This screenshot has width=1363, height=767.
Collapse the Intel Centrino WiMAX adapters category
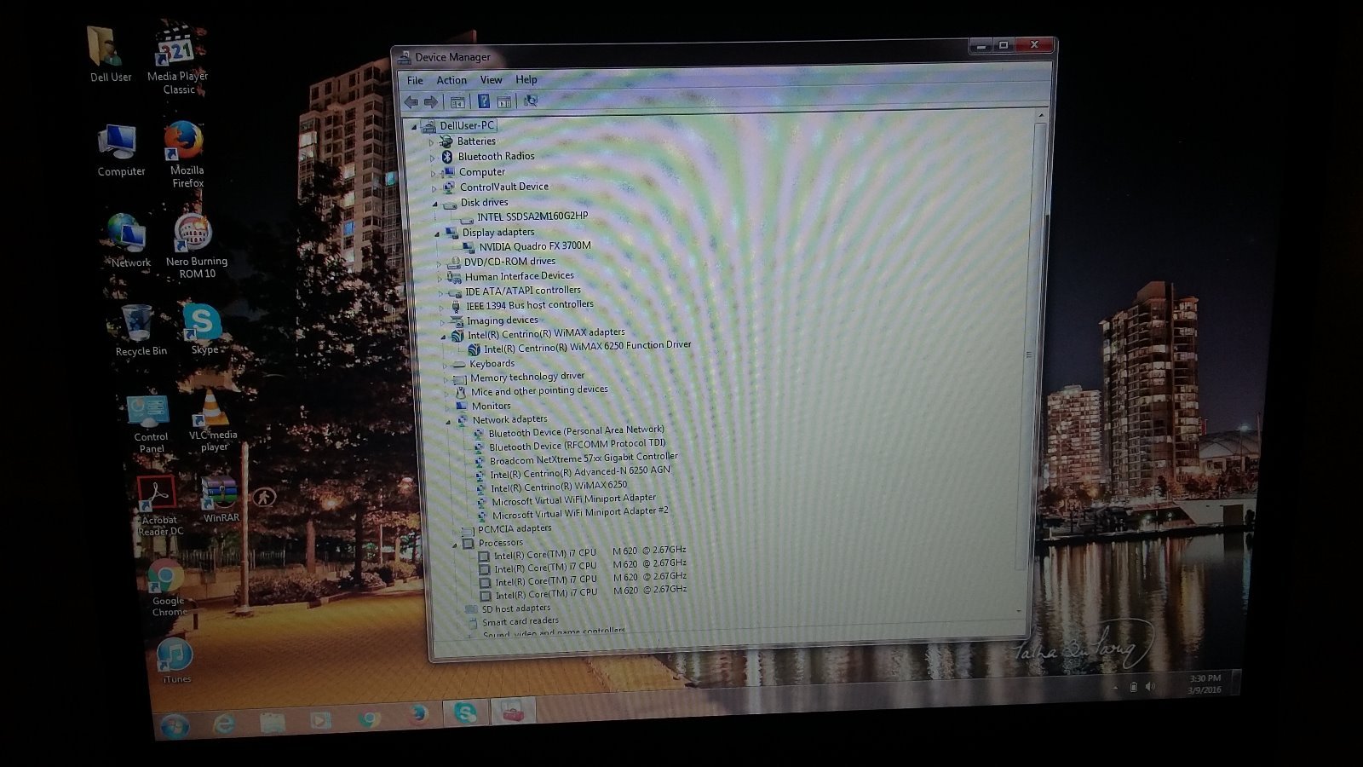[x=442, y=337]
